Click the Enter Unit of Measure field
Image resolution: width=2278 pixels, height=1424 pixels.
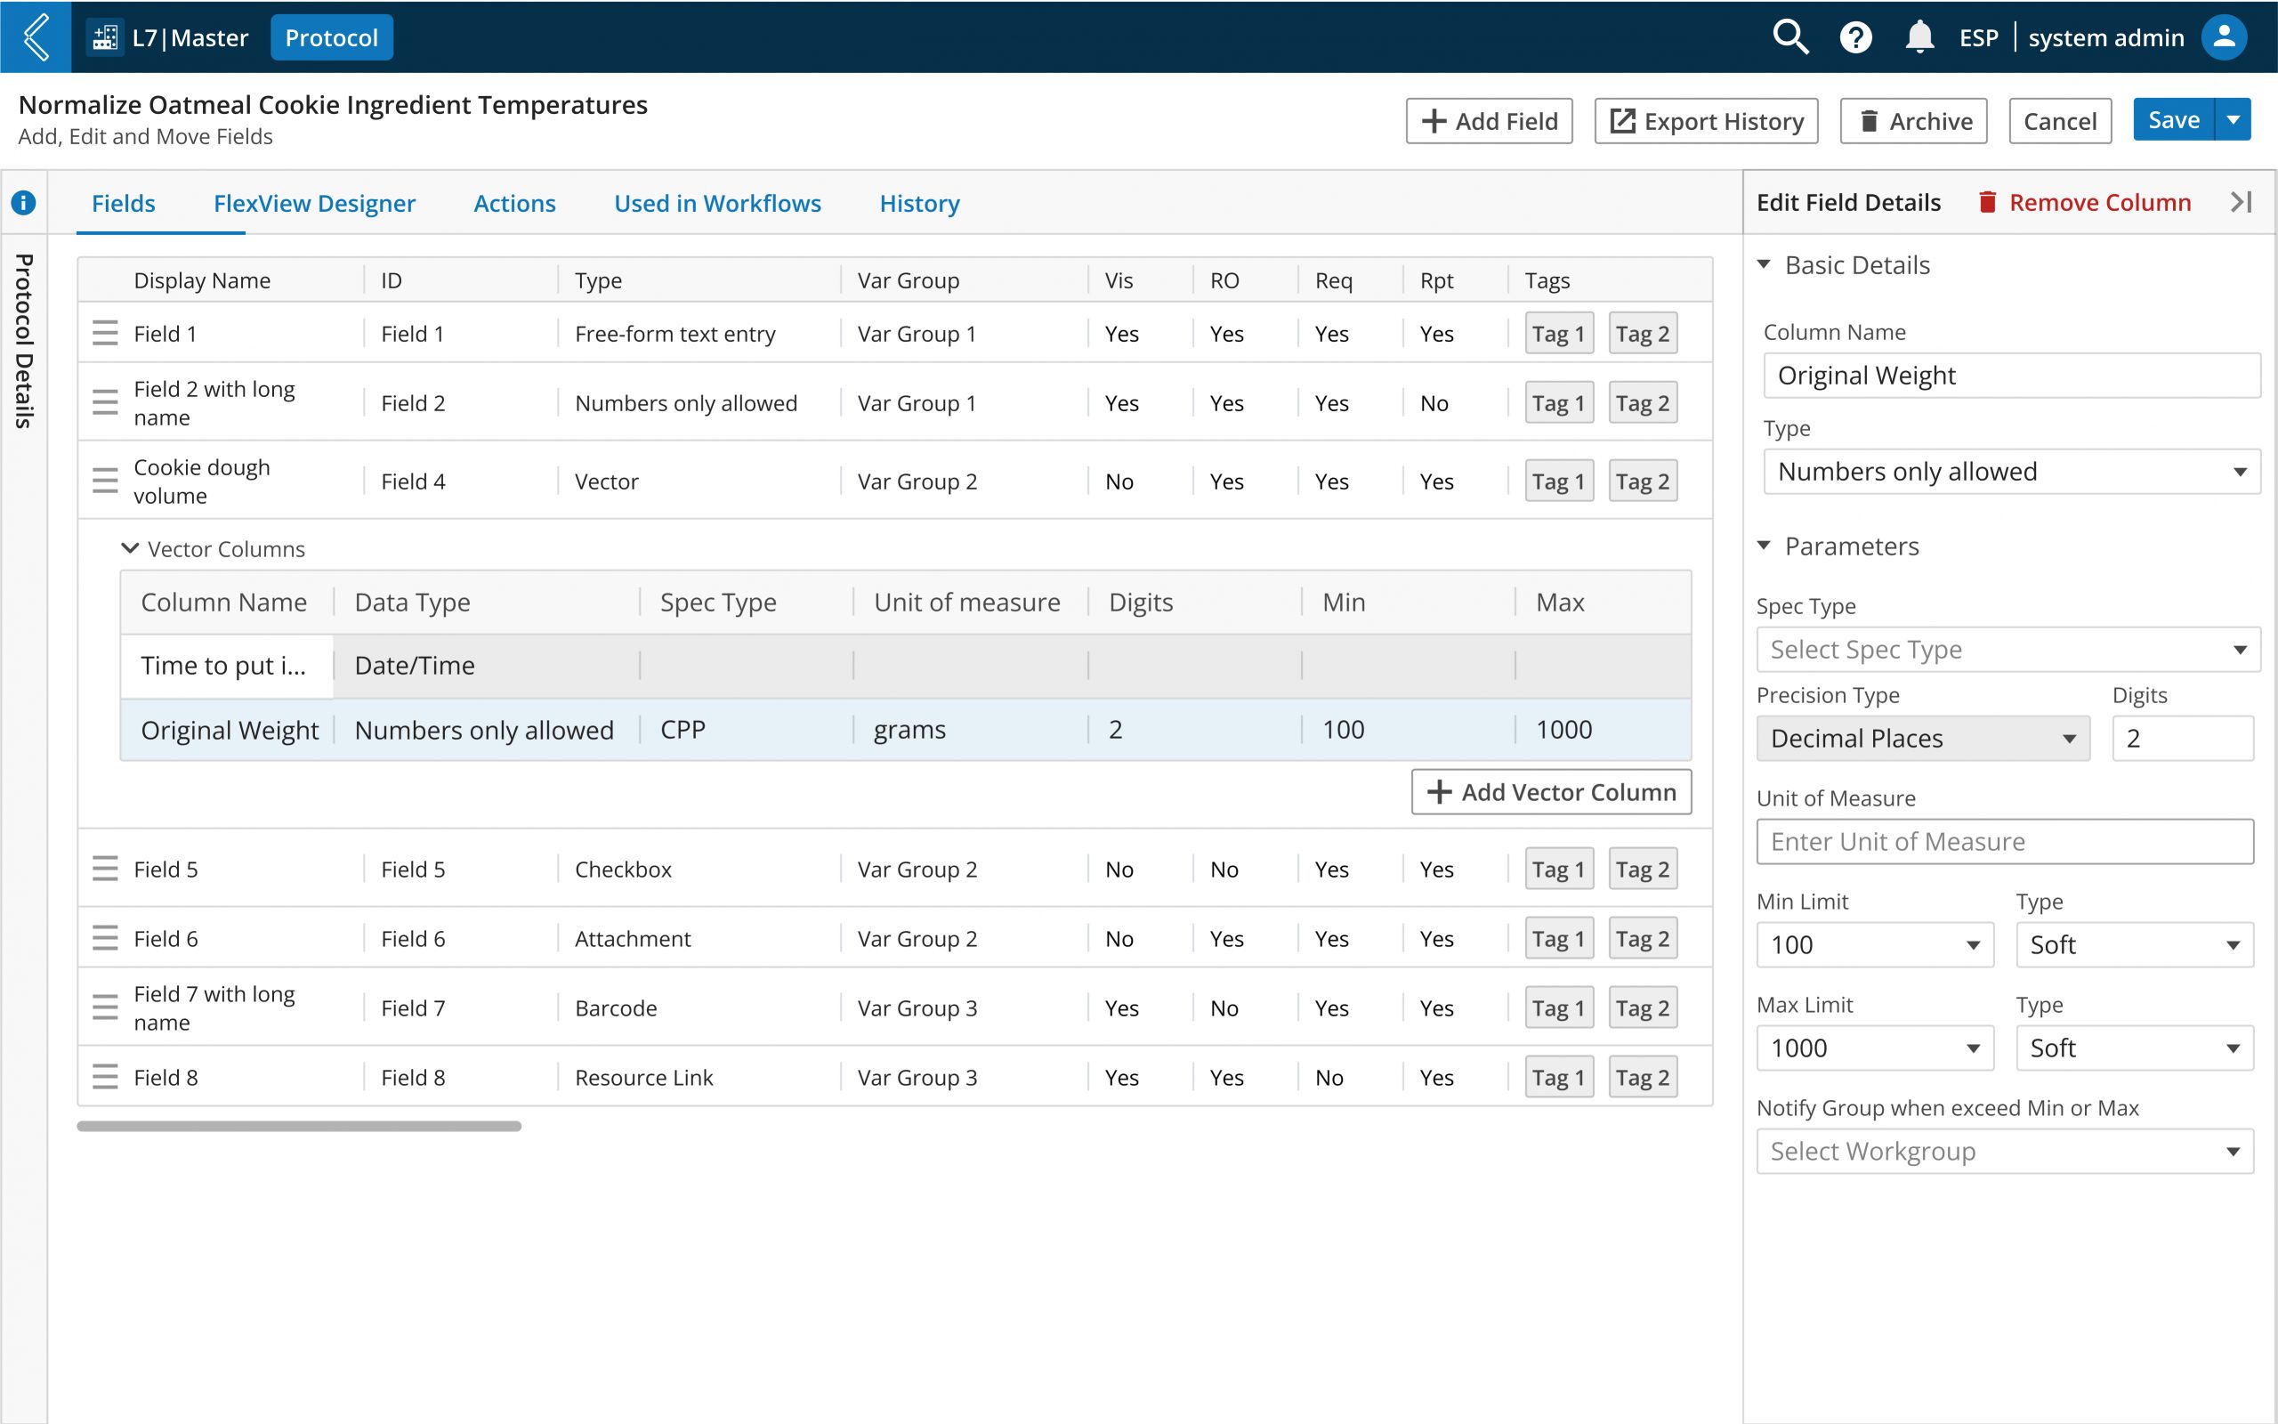tap(2004, 841)
